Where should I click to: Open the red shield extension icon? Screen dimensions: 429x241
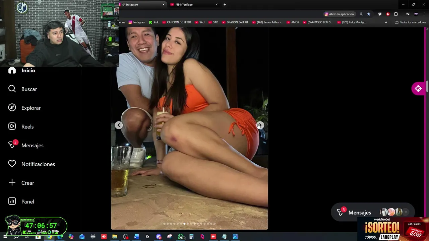click(x=388, y=14)
